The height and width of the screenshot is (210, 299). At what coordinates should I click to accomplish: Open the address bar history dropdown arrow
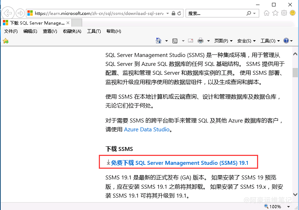(x=167, y=14)
